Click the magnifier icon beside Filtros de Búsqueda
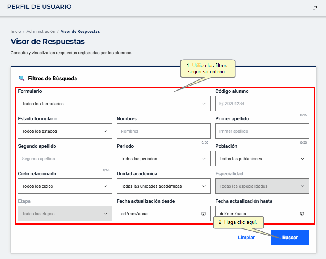This screenshot has width=326, height=259. pos(22,78)
